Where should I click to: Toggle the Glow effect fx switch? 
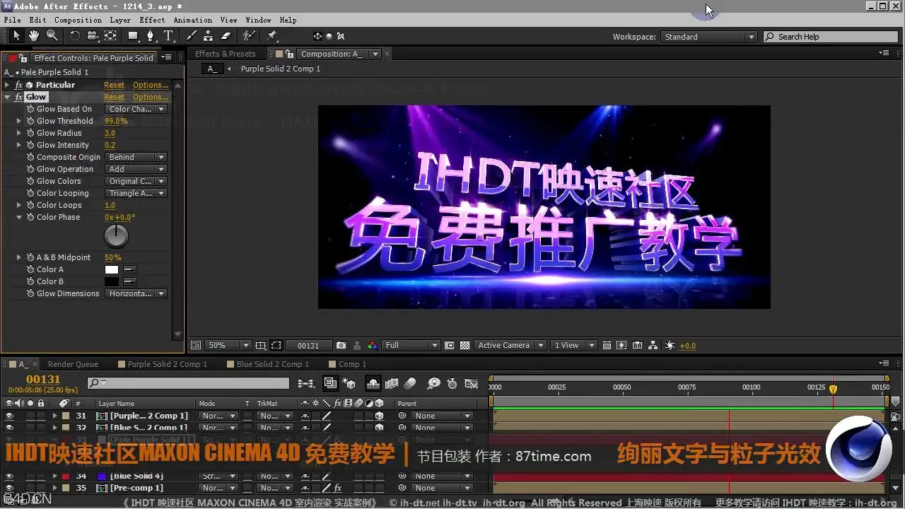tap(19, 97)
